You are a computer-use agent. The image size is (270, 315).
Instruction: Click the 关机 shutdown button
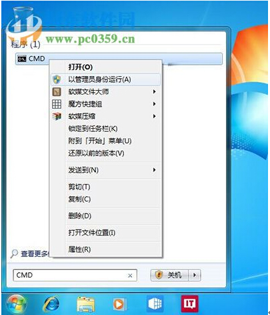(170, 275)
